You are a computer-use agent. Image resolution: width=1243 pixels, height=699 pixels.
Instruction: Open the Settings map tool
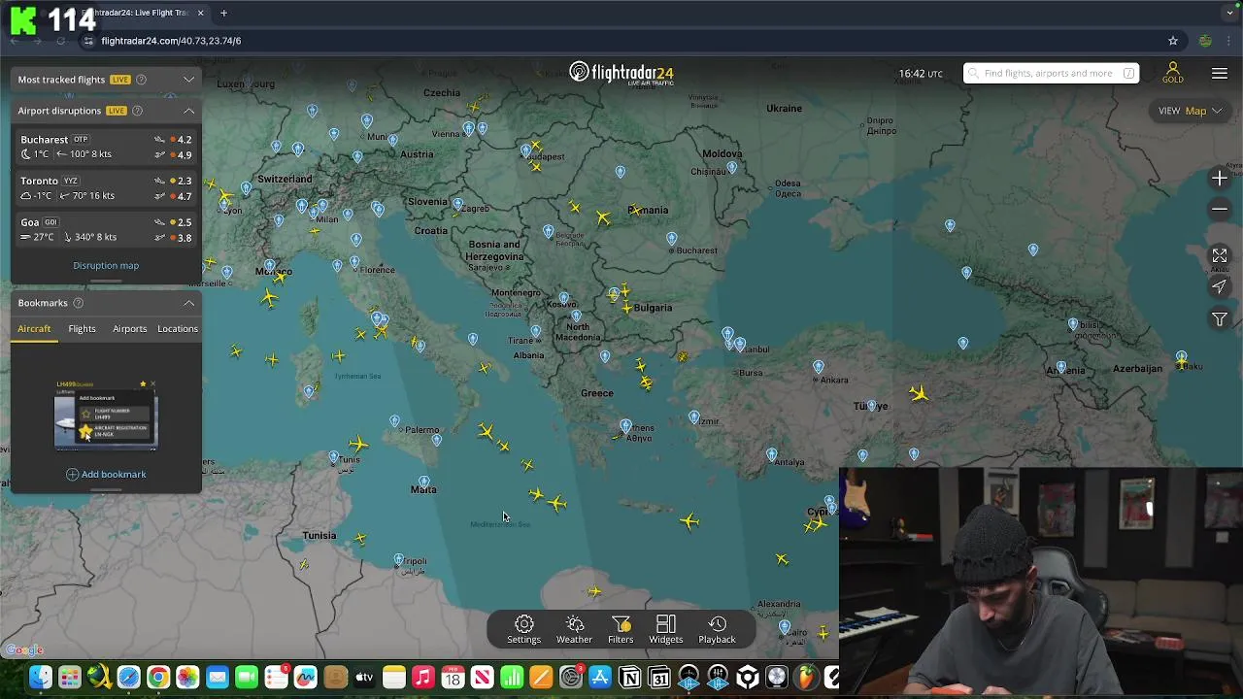tap(523, 629)
